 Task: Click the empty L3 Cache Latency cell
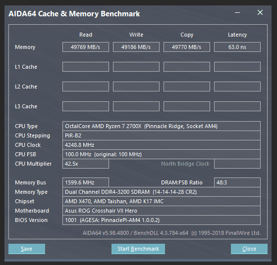pos(237,106)
